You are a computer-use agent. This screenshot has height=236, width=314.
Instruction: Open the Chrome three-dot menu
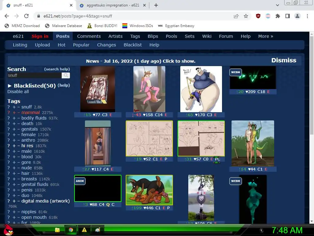(307, 16)
